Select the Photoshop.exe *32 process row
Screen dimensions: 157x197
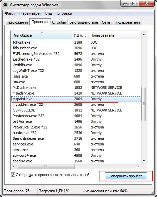[76, 116]
